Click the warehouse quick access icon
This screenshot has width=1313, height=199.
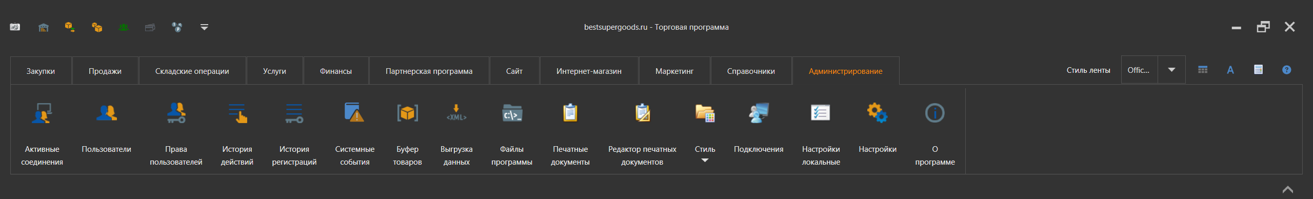click(x=44, y=27)
